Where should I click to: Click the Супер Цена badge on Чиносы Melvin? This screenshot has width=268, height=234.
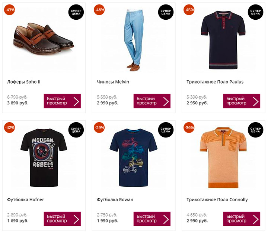166,12
